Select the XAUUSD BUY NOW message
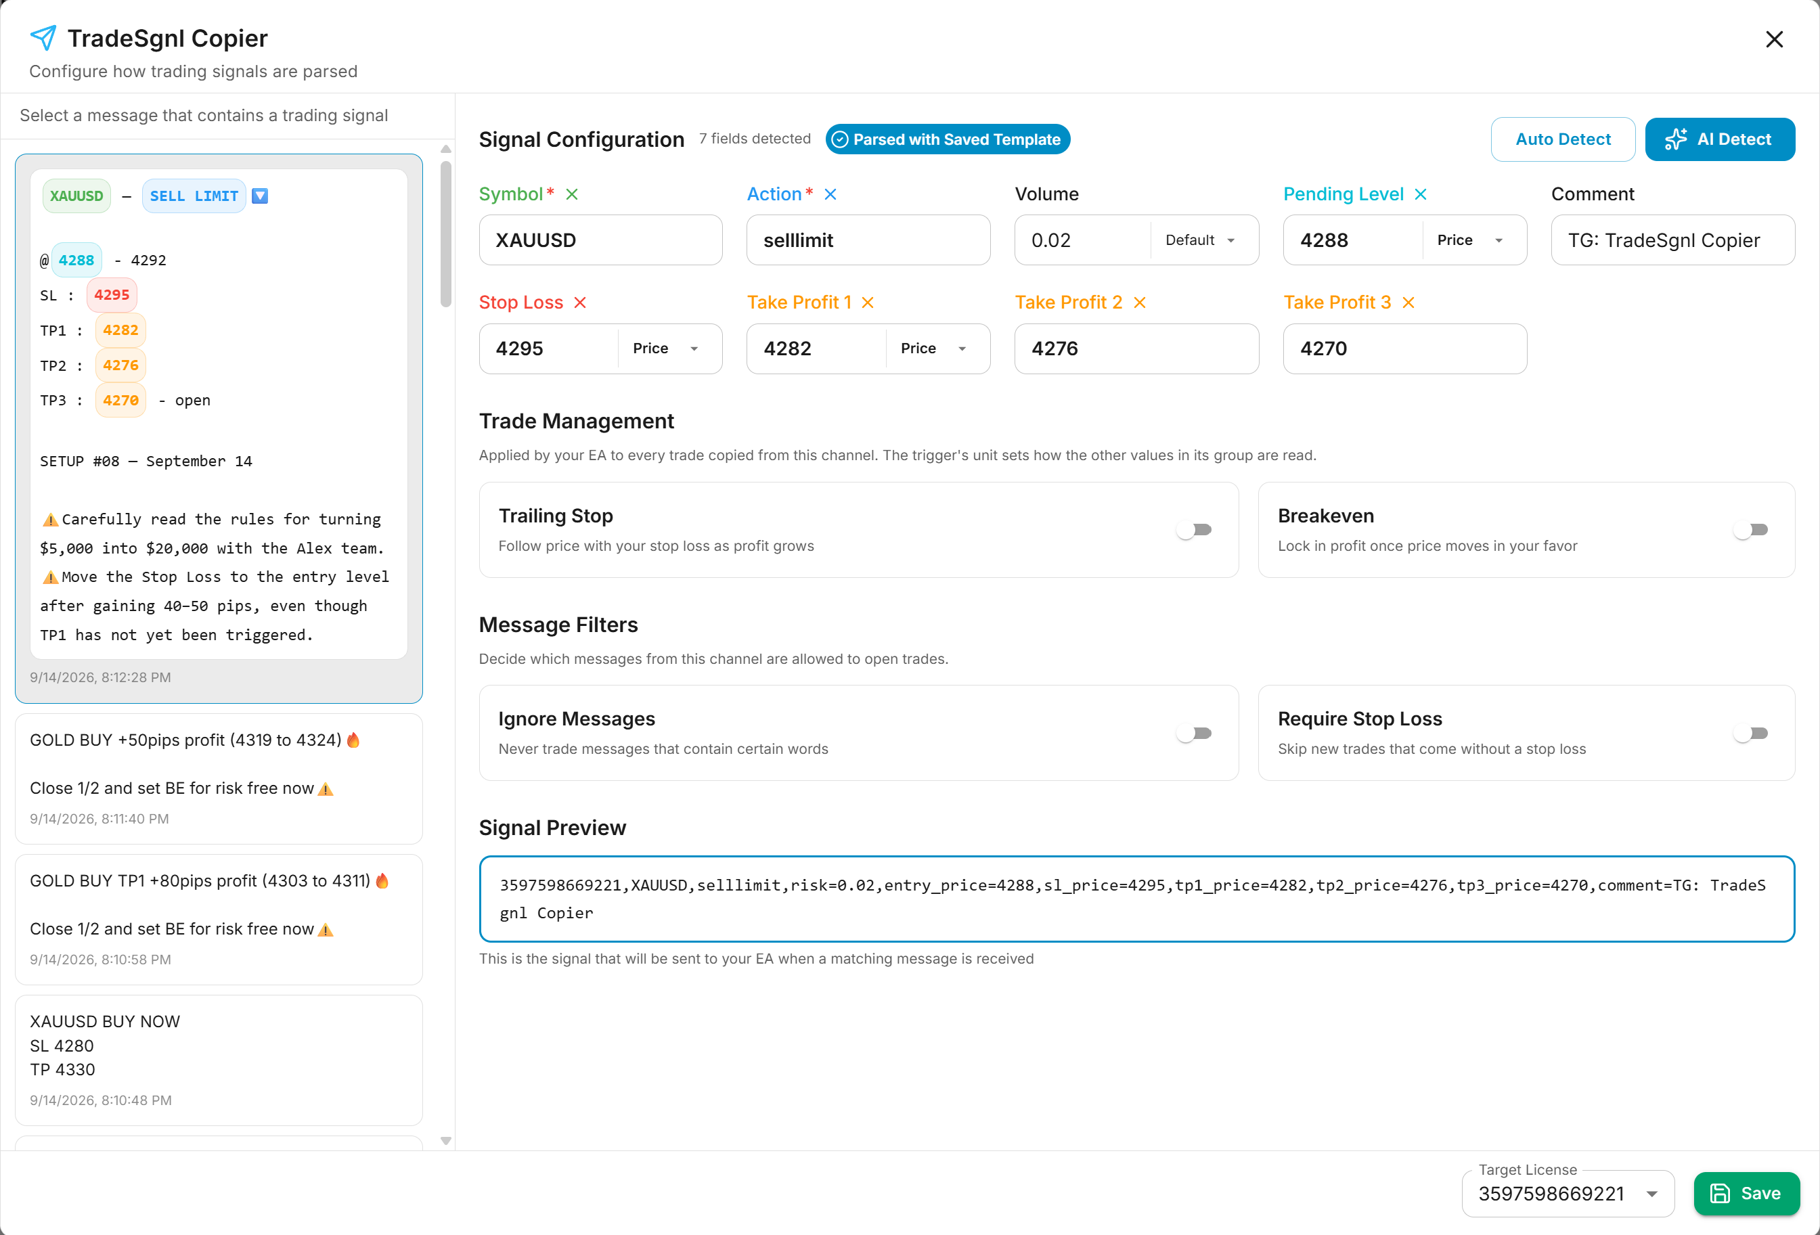Screen dimensions: 1820x1235 [219, 1060]
